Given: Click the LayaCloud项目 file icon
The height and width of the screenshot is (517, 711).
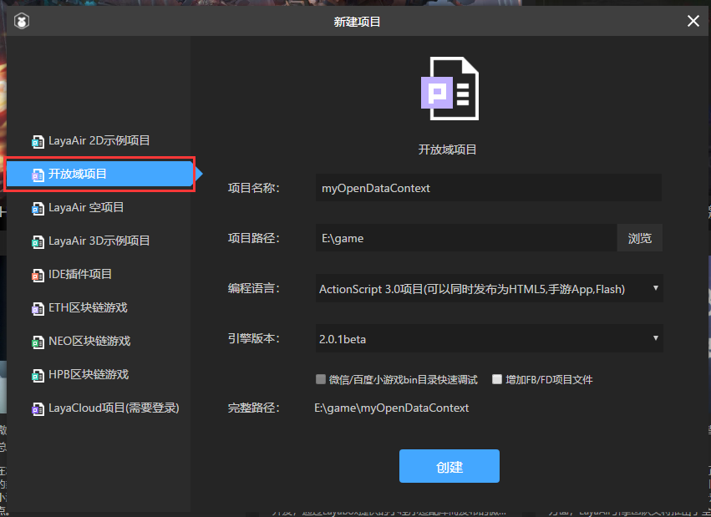Looking at the screenshot, I should pos(38,408).
